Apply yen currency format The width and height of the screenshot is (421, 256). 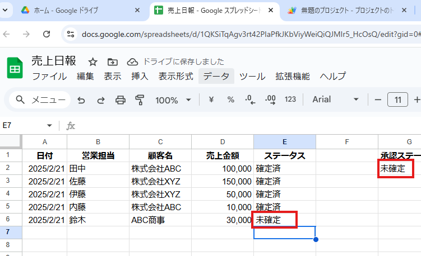(x=211, y=99)
